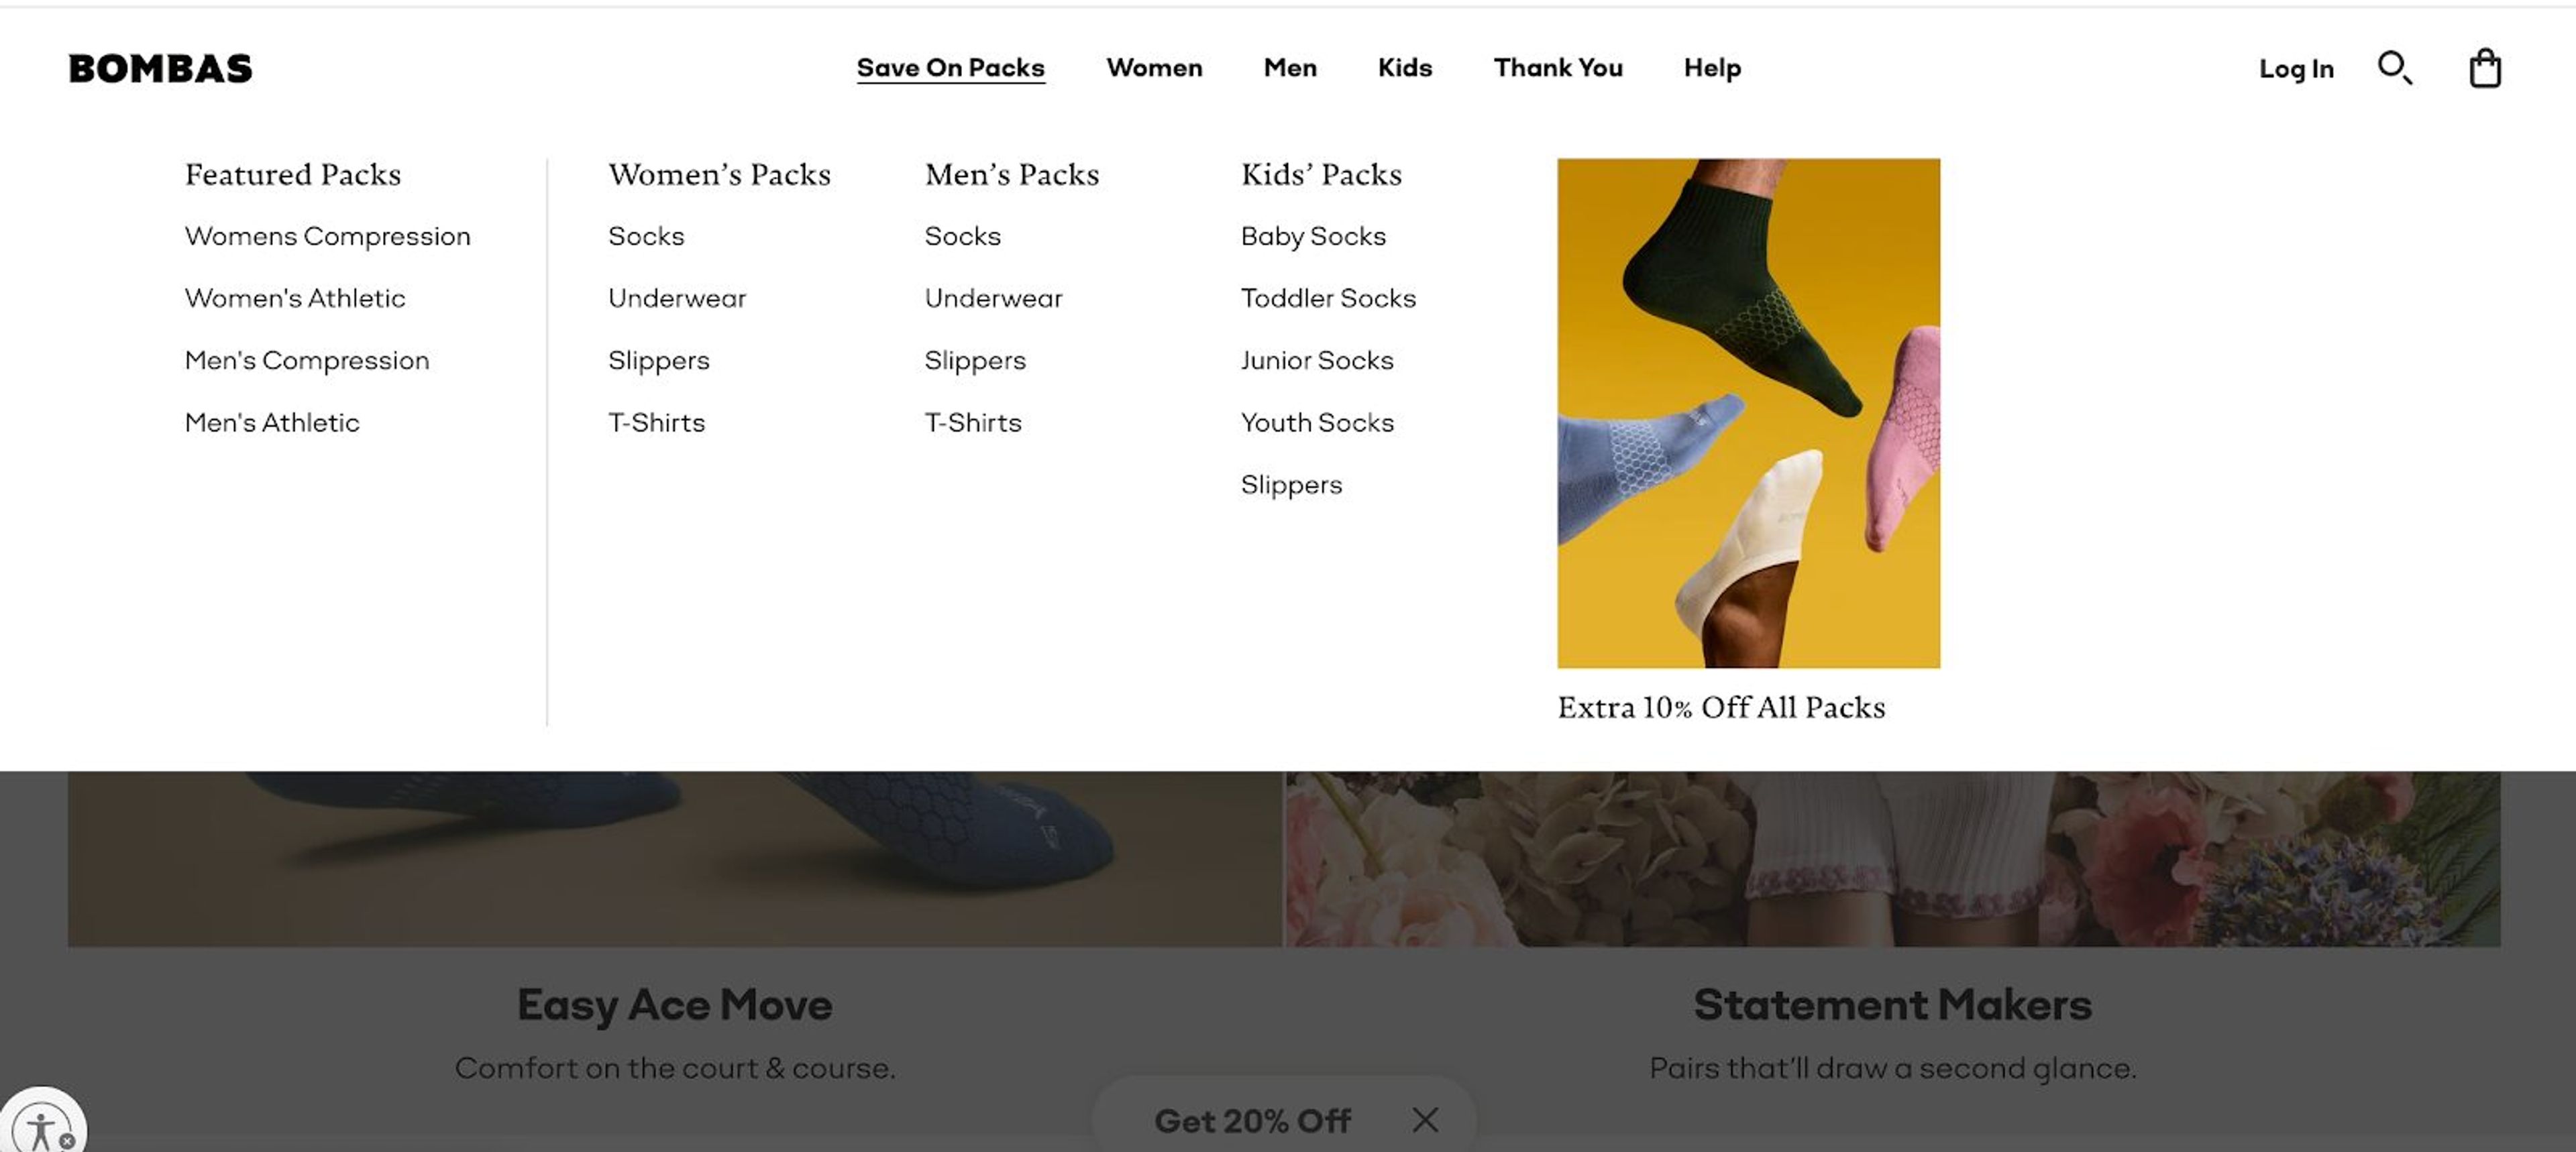Open the Thank You menu item

coord(1557,68)
